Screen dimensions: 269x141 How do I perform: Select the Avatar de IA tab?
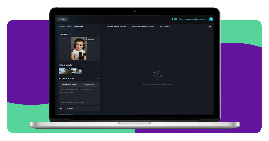78,27
